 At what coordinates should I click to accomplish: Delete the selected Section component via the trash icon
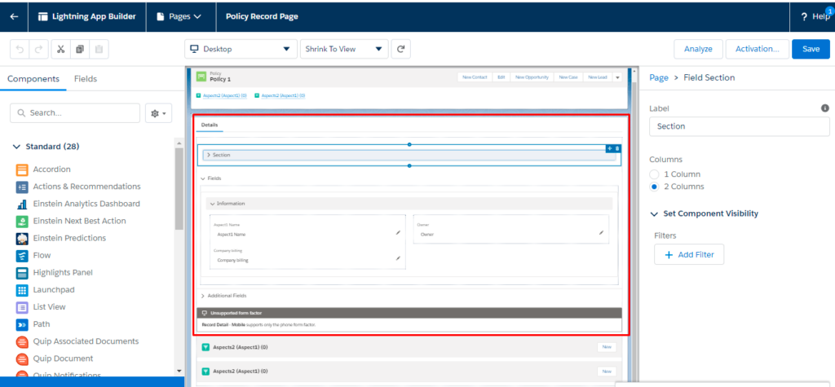pos(617,148)
